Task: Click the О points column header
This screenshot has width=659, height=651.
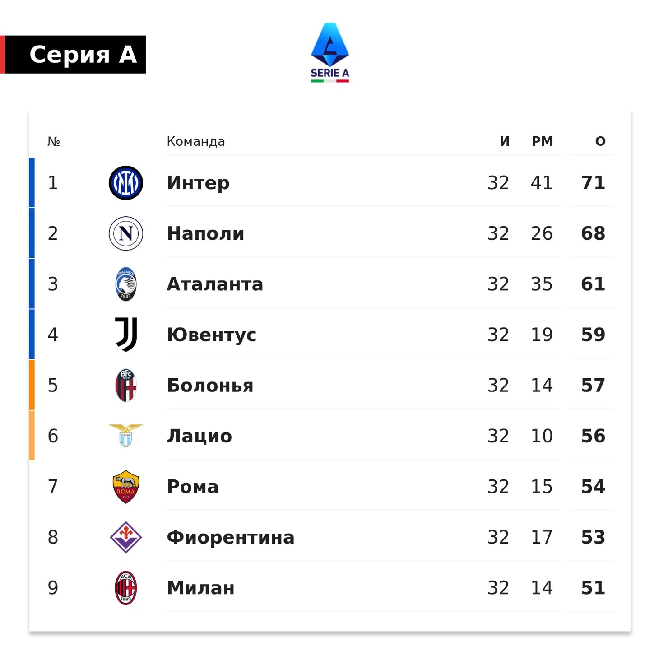Action: point(600,141)
